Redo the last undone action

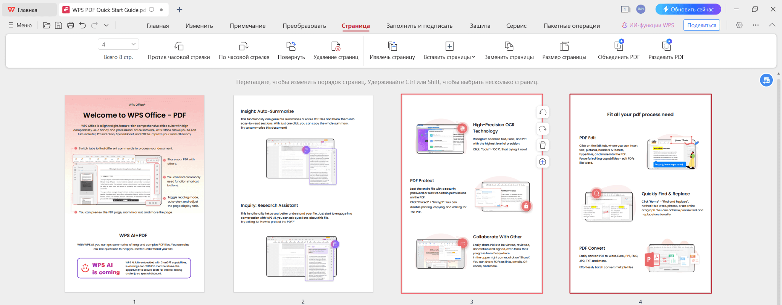[94, 25]
